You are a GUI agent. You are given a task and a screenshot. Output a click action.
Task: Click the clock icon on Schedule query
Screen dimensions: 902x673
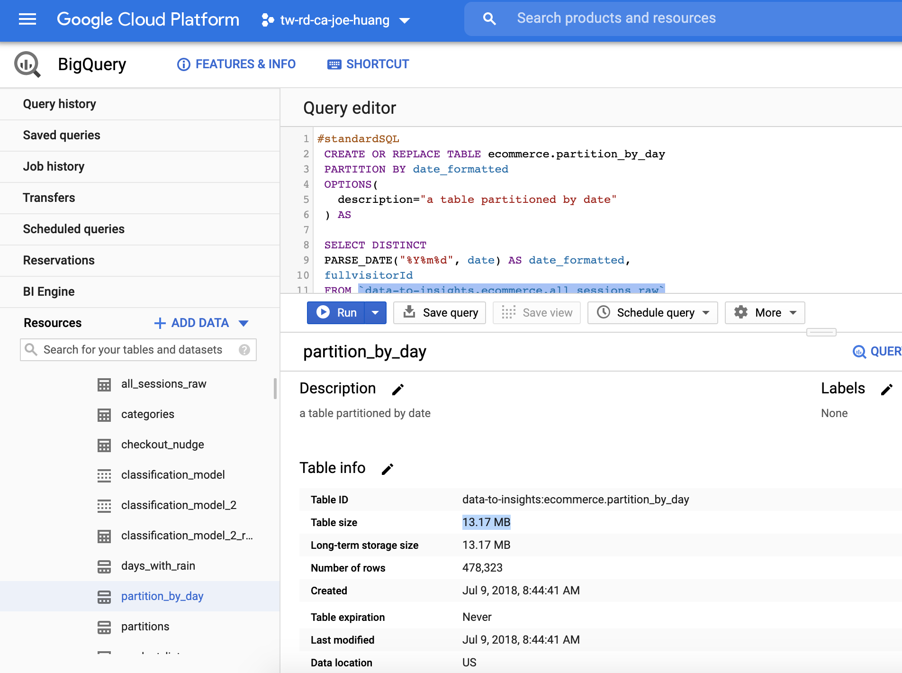pyautogui.click(x=604, y=312)
